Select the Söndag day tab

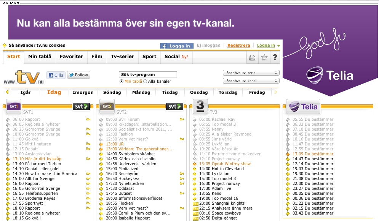click(112, 92)
